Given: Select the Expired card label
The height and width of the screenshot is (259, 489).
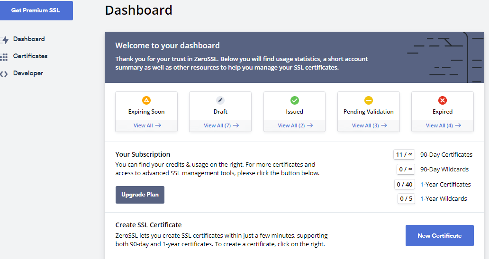Looking at the screenshot, I should (443, 112).
